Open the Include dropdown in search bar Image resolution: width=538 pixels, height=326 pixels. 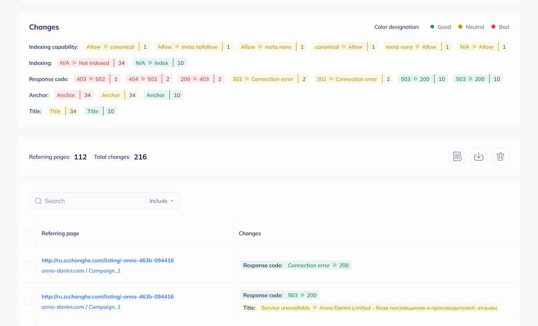pos(161,201)
